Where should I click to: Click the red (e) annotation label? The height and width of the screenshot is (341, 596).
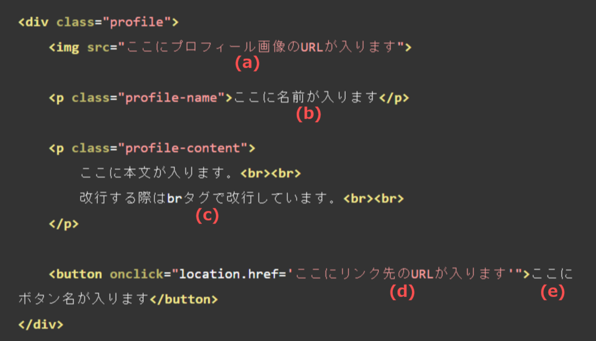tap(553, 292)
